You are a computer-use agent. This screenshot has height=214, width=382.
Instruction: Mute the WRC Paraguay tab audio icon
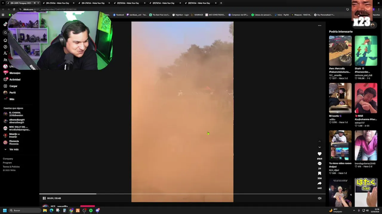[34, 3]
